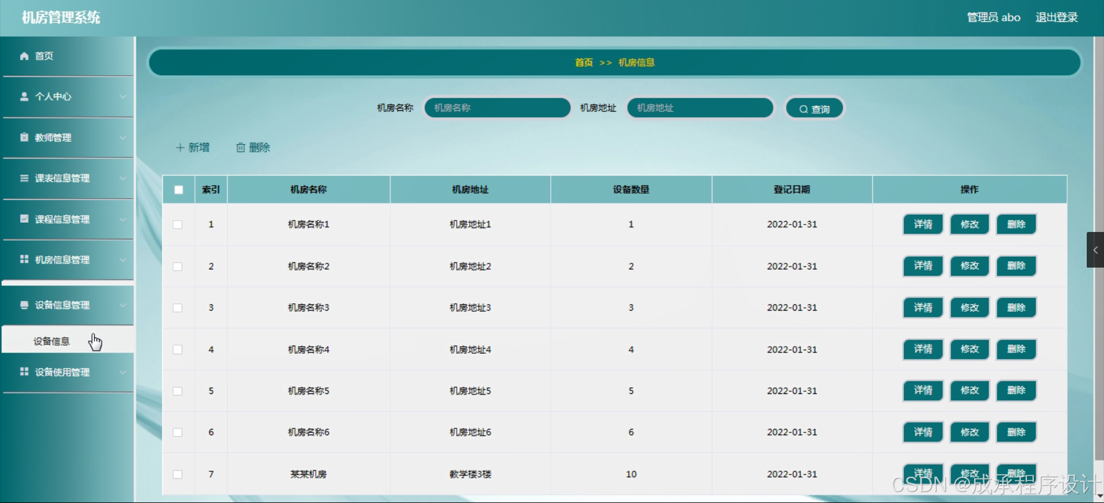
Task: Click the grid icon beside 机房信息管理
Action: pyautogui.click(x=24, y=260)
